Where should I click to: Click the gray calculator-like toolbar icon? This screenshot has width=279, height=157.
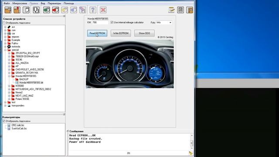pos(180,10)
